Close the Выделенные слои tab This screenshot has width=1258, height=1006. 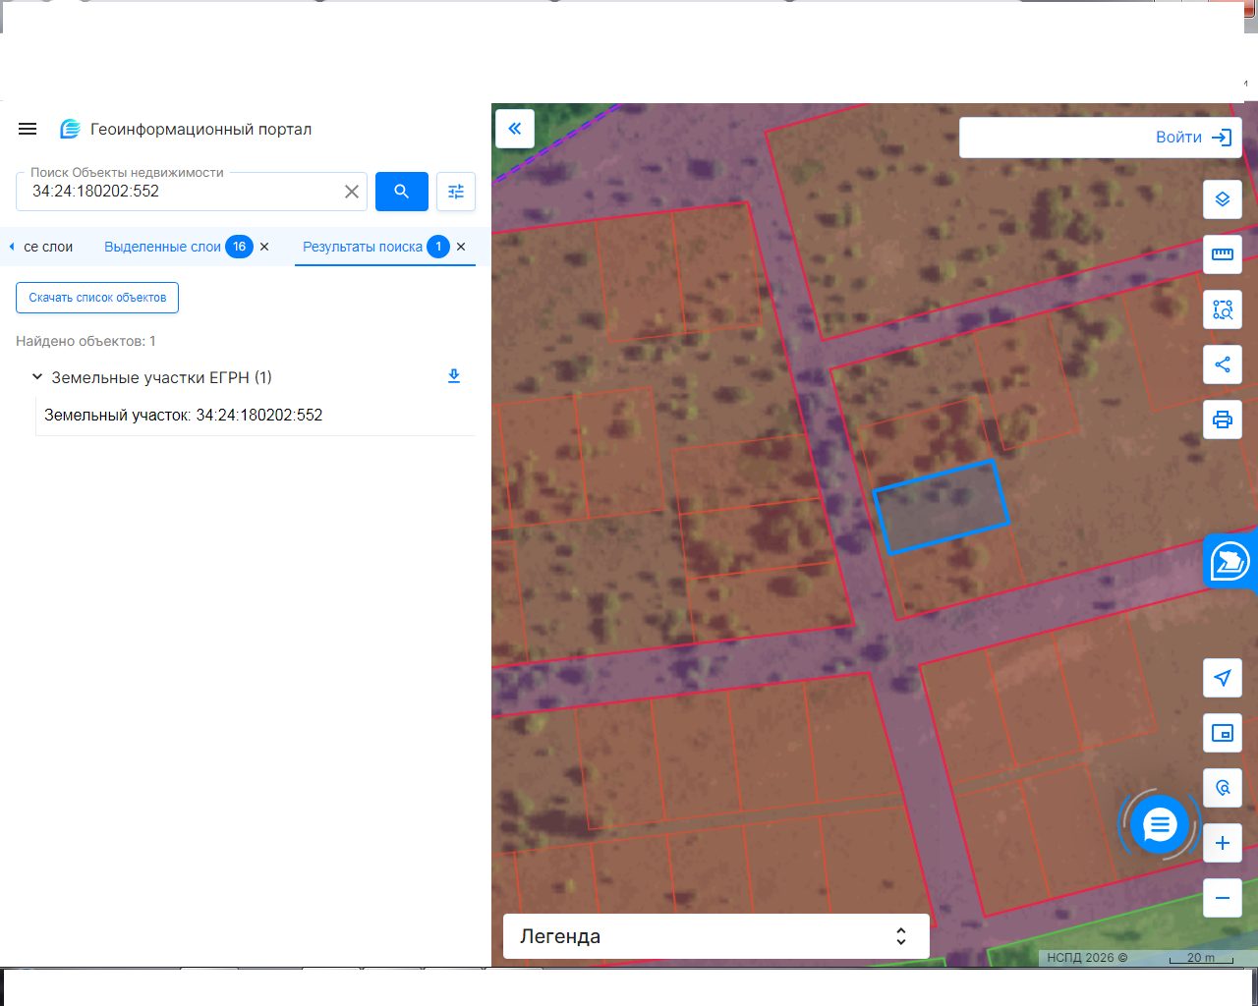point(264,247)
